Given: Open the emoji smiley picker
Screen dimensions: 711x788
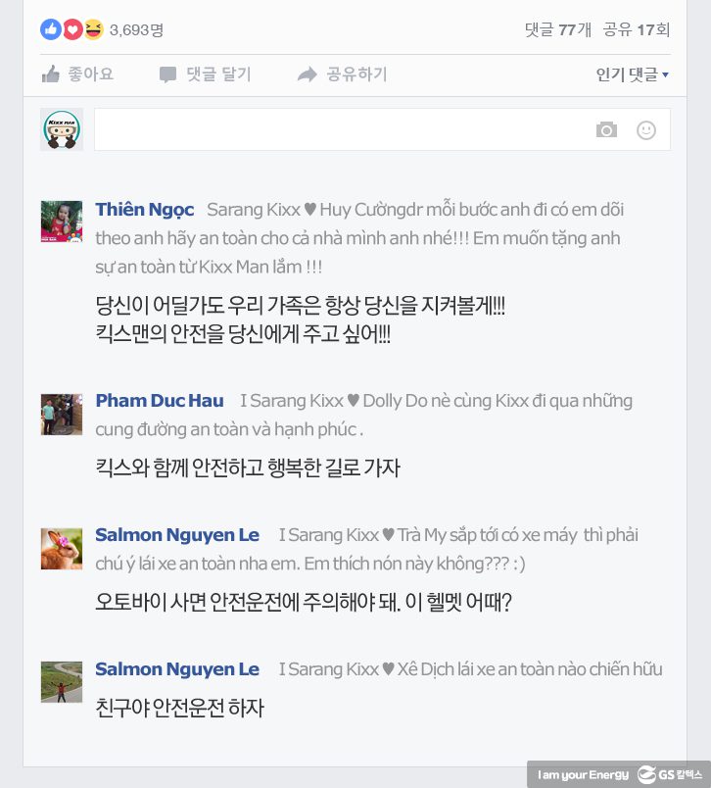Looking at the screenshot, I should click(x=646, y=130).
